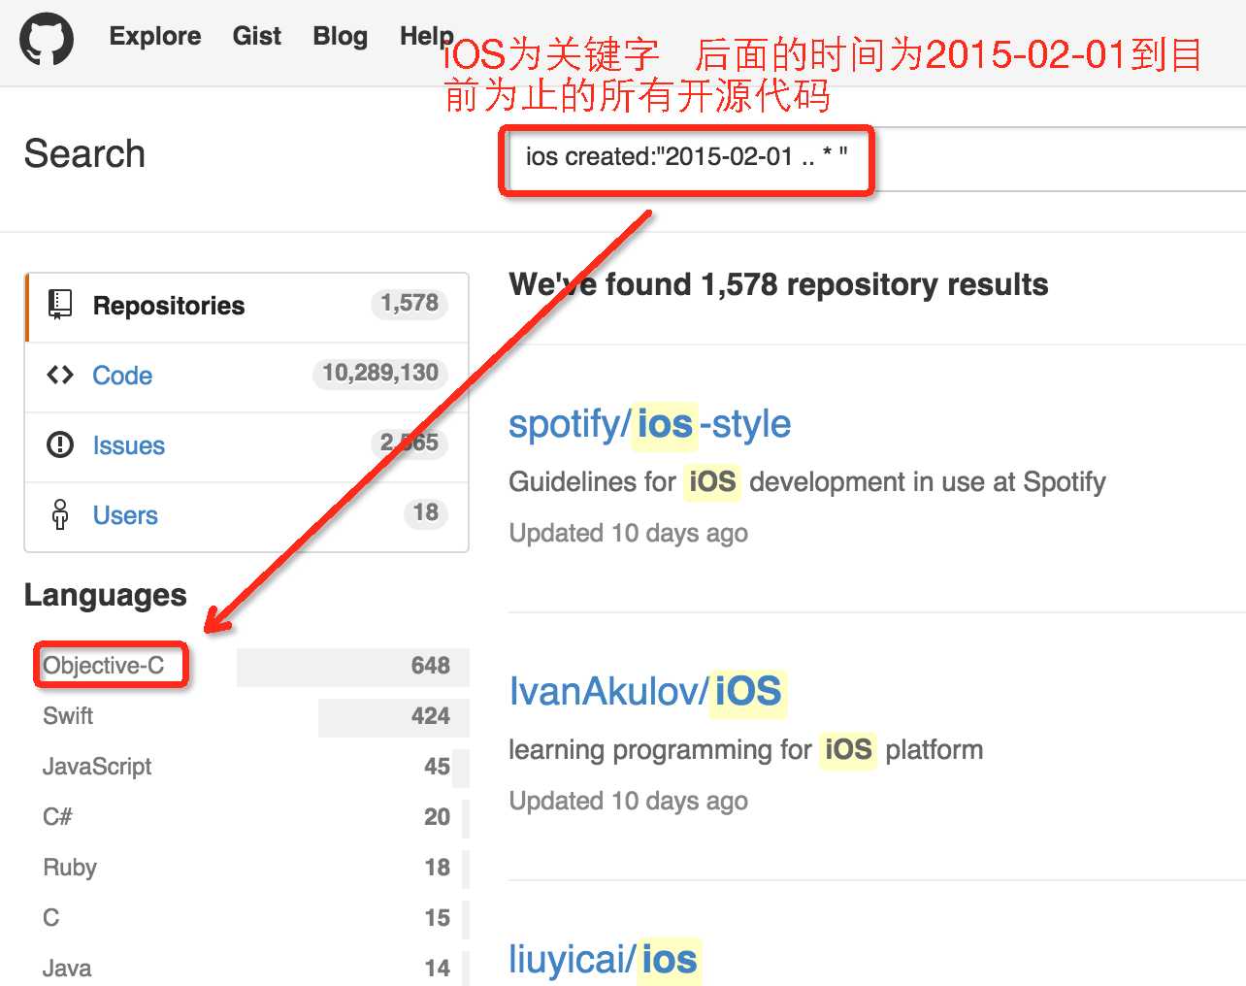
Task: Open the Help link in header
Action: [x=426, y=36]
